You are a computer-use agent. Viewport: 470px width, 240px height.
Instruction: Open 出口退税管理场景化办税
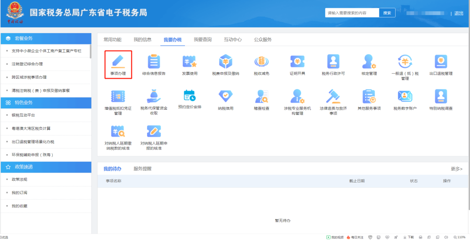[x=33, y=142]
